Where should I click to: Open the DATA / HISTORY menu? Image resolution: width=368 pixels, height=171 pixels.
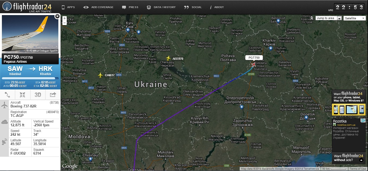click(161, 7)
